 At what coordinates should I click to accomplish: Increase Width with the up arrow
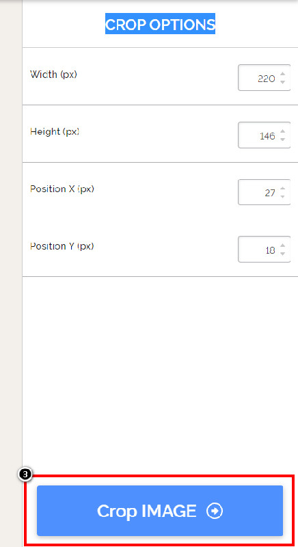(x=283, y=74)
